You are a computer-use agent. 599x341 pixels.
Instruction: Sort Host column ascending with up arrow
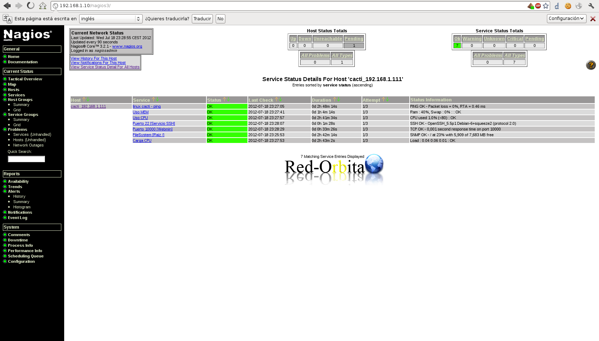click(x=84, y=100)
